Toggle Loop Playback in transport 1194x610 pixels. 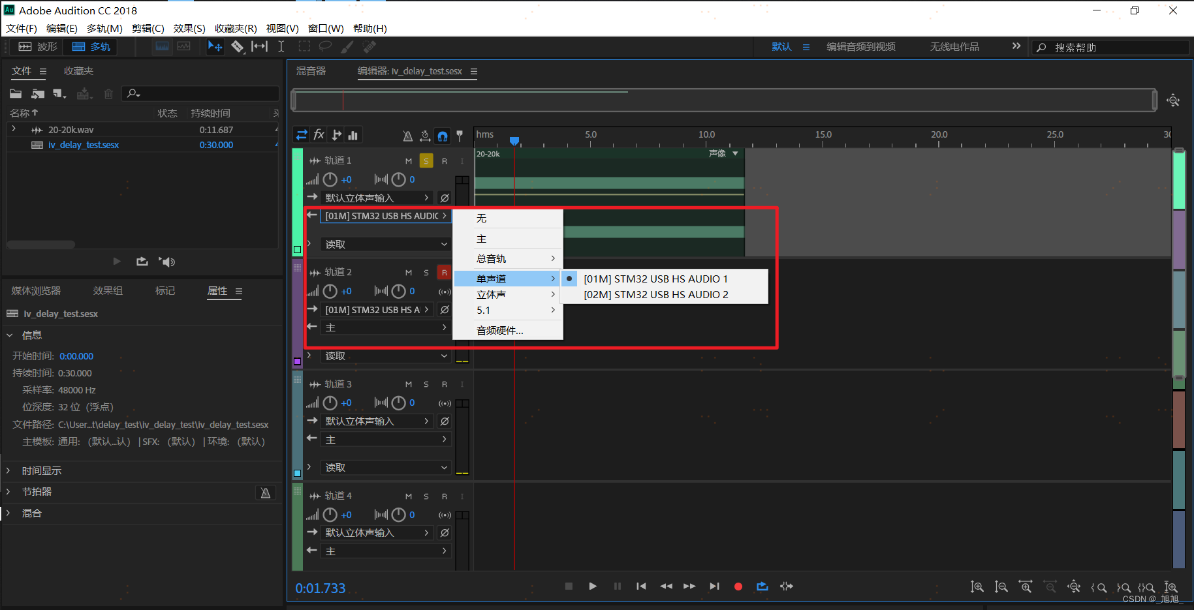coord(762,587)
